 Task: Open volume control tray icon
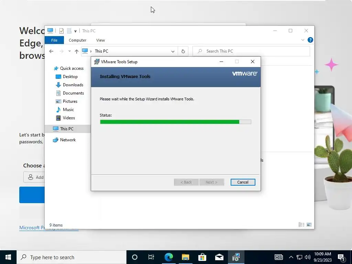pyautogui.click(x=308, y=257)
